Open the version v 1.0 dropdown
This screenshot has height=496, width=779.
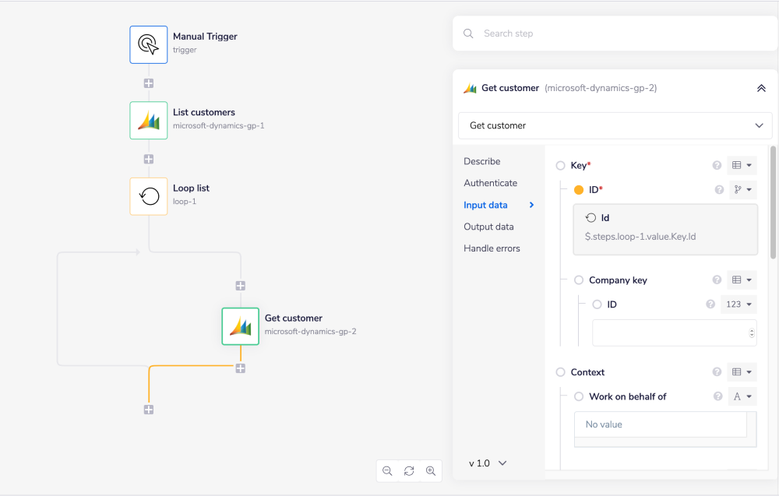click(488, 463)
